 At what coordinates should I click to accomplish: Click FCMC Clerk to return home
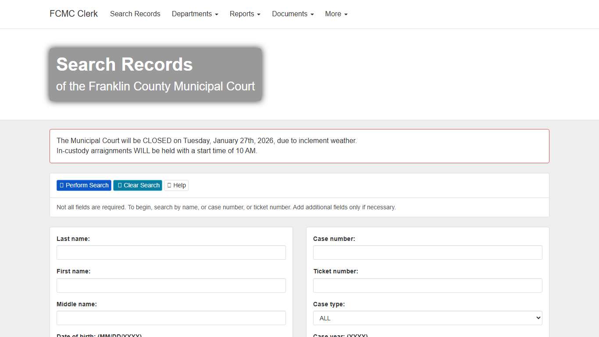[x=73, y=14]
